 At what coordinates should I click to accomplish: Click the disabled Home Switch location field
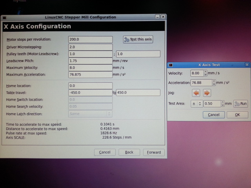[x=90, y=99]
